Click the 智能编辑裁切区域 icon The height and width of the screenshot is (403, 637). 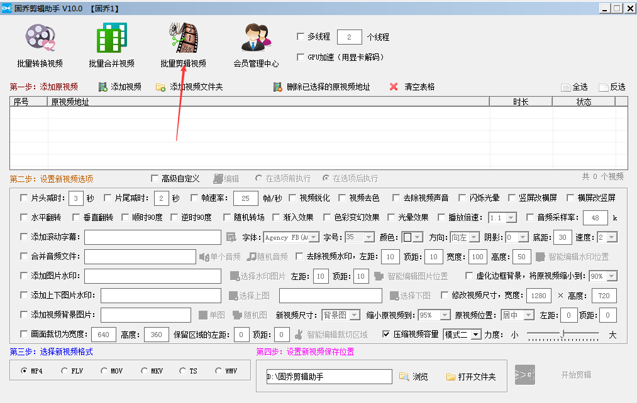[299, 335]
